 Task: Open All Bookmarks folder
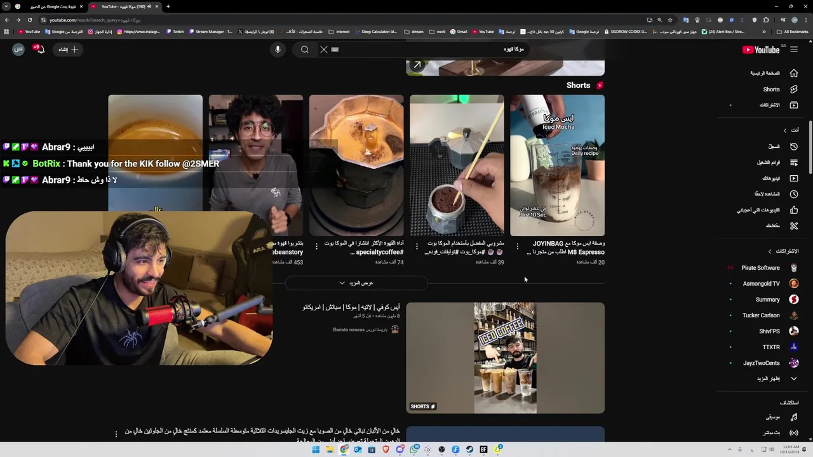click(793, 31)
